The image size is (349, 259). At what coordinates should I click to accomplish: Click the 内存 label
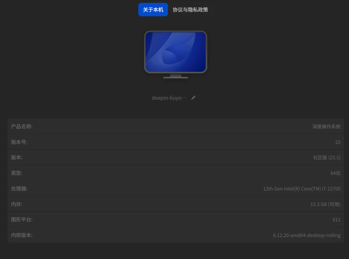[16, 204]
